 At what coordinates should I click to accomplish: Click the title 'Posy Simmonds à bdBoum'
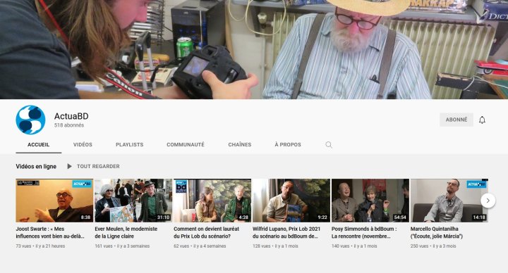coord(364,233)
